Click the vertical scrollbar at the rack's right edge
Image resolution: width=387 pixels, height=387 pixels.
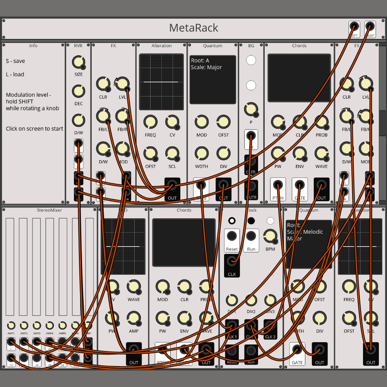click(x=382, y=124)
